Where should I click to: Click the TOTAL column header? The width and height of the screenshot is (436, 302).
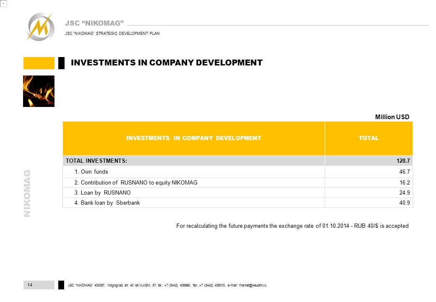coord(369,138)
